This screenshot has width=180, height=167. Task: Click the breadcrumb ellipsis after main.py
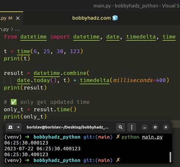17,30
